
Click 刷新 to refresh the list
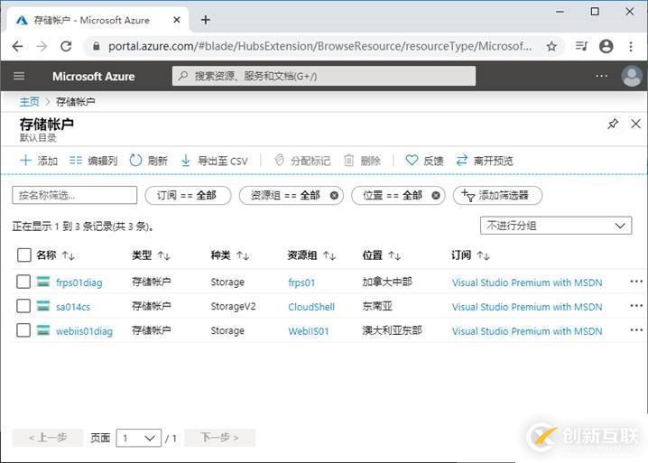point(149,161)
